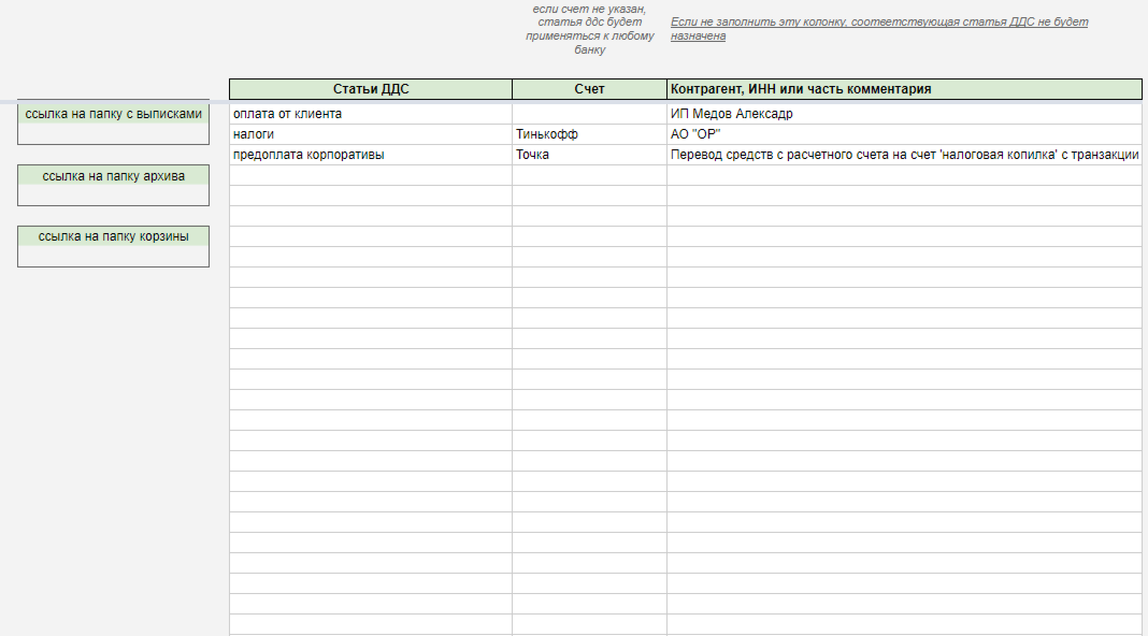Click cell 'АО "ОР"'

[905, 134]
